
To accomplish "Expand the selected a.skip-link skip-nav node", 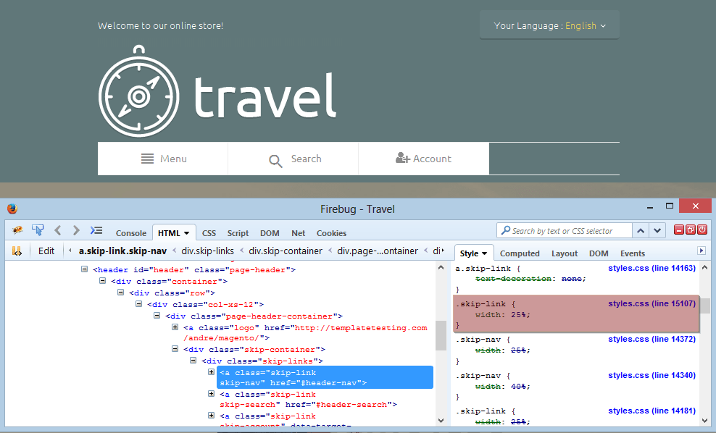I will tap(211, 371).
